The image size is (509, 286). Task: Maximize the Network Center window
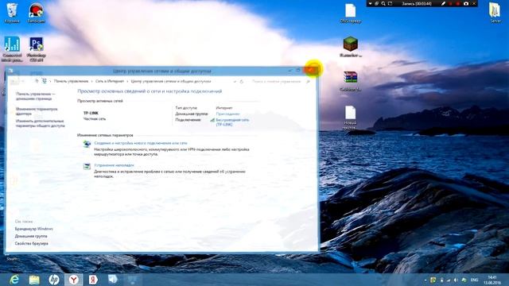298,70
